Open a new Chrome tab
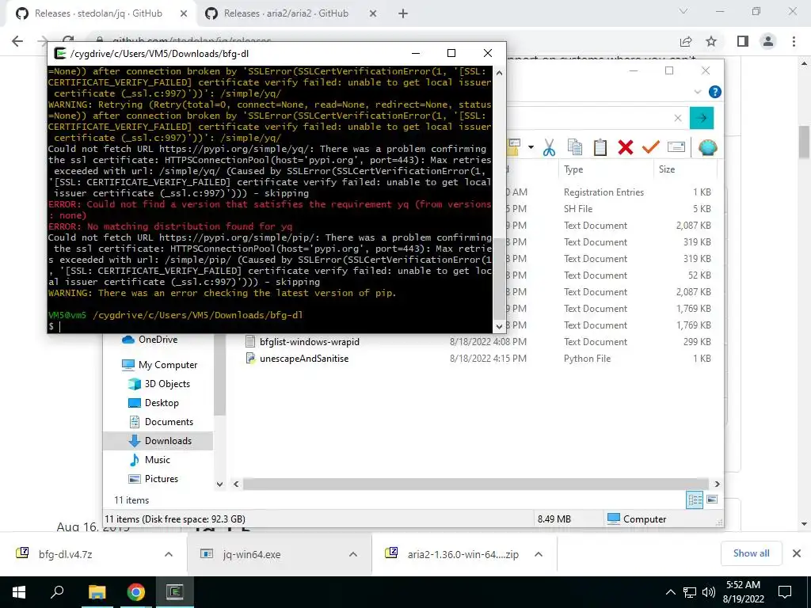This screenshot has width=811, height=608. [x=403, y=14]
